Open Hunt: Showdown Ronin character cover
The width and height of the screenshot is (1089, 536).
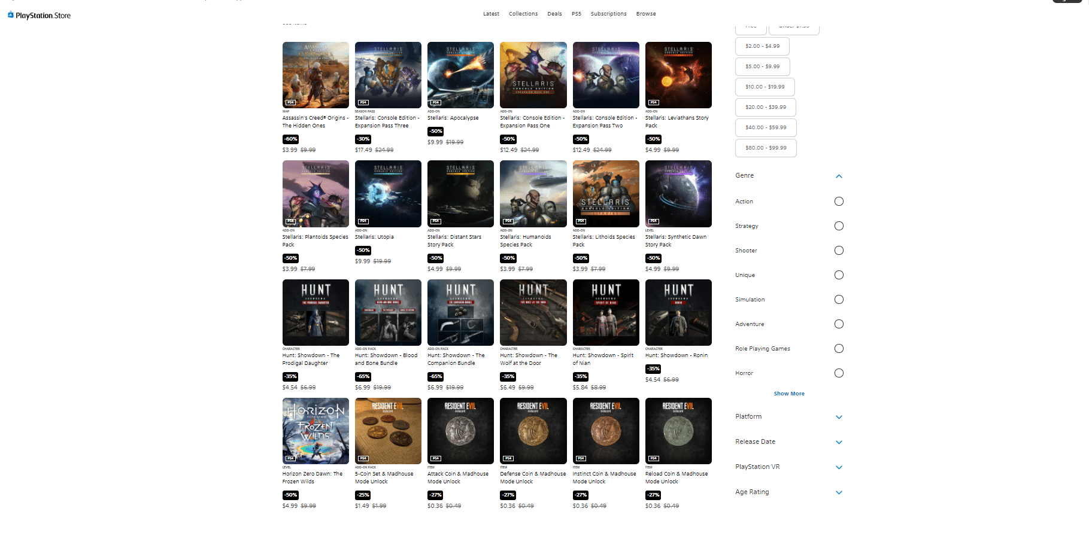[x=678, y=312]
